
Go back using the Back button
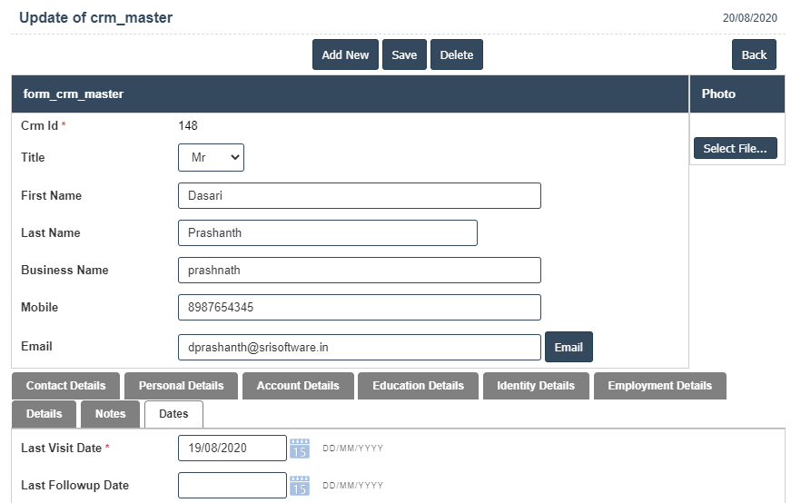754,54
